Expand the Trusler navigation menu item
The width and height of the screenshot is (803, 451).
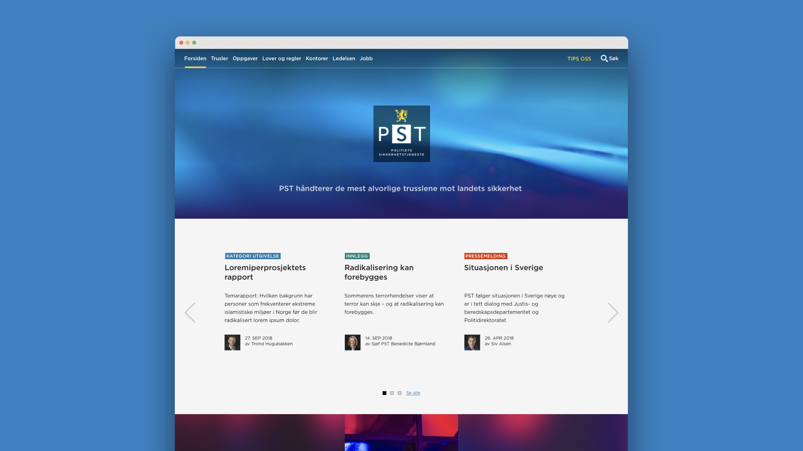(220, 58)
